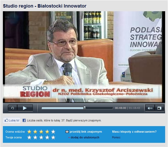Click the plus icon before dodaj do ulubionych
168x147 pixels.
pyautogui.click(x=69, y=138)
